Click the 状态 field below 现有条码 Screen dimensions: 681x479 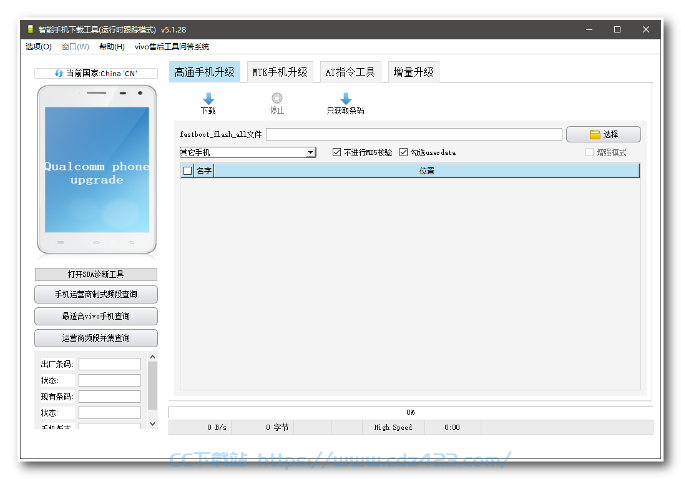pyautogui.click(x=109, y=413)
